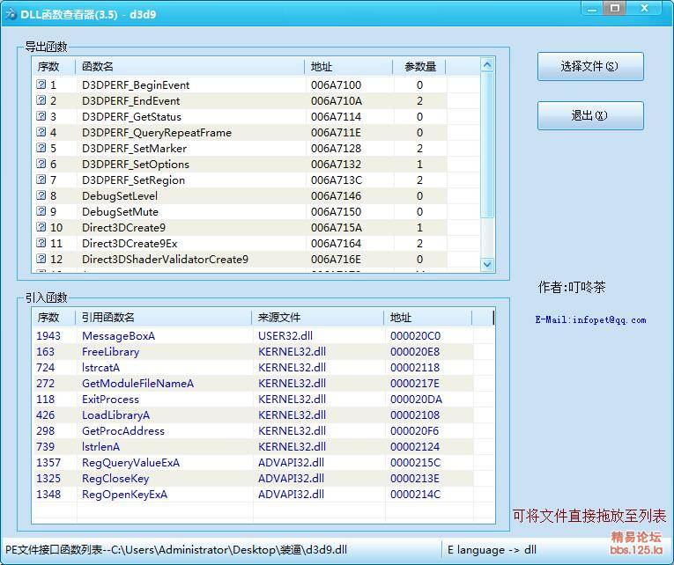This screenshot has width=674, height=565.
Task: Minimize the DLL函数查看器 window
Action: 592,9
